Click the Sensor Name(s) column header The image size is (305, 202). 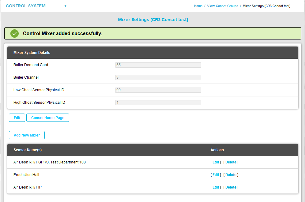pyautogui.click(x=28, y=150)
